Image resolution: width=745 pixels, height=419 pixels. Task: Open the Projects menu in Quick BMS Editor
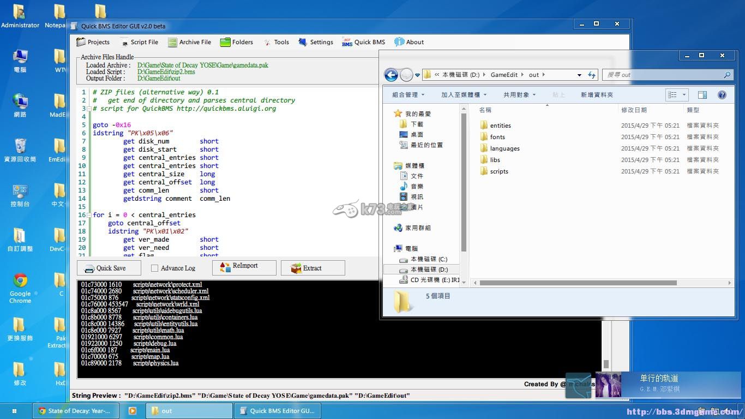(x=93, y=42)
